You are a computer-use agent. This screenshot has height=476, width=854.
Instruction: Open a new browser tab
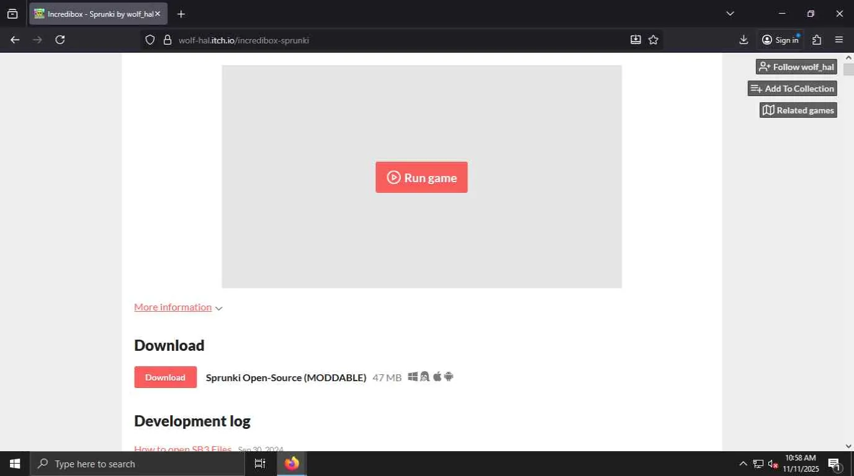(181, 14)
